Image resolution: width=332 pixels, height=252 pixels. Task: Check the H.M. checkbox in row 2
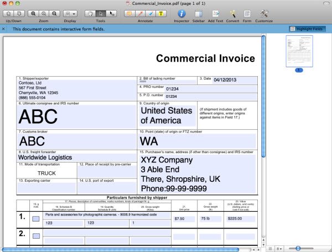(x=36, y=236)
